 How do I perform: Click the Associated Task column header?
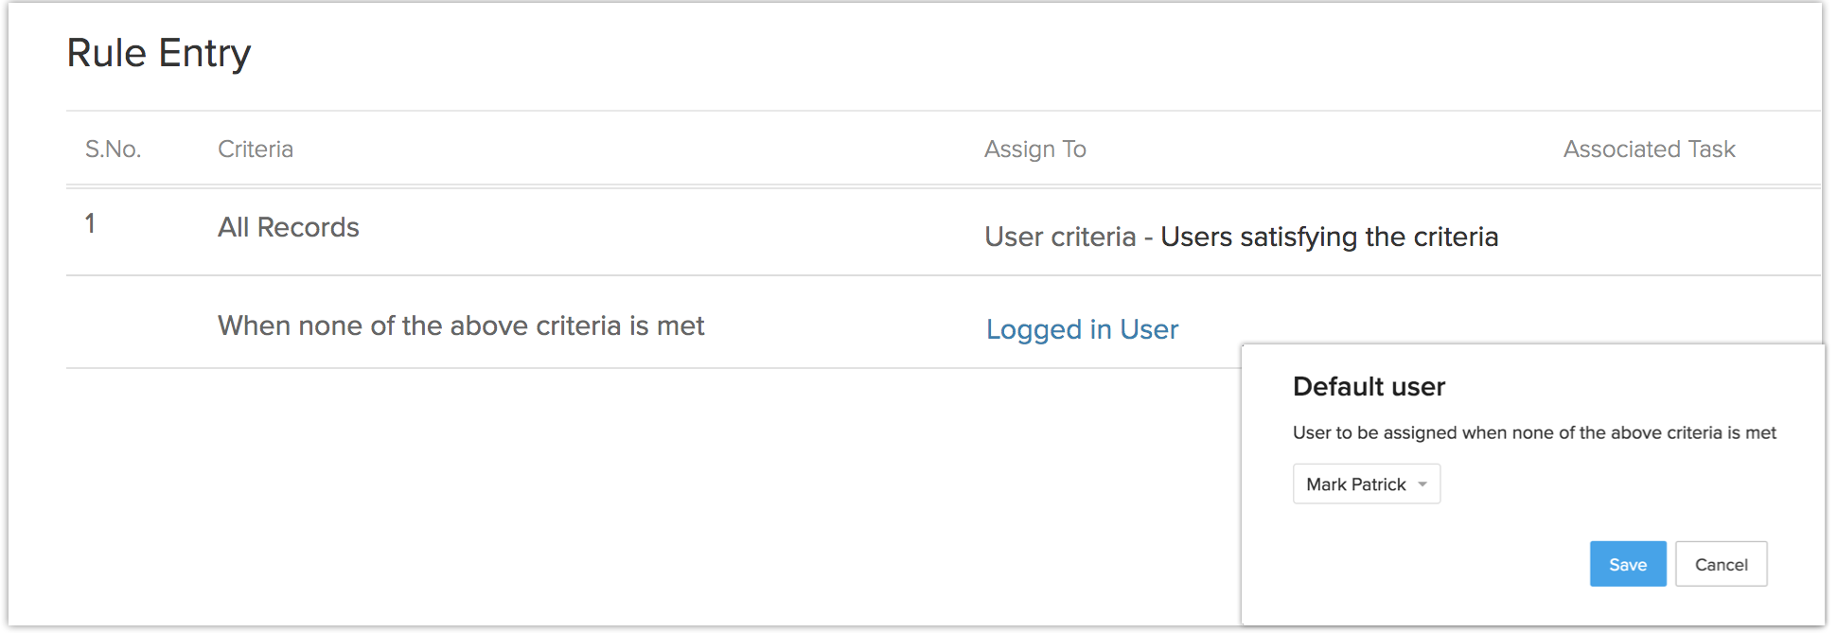point(1649,149)
